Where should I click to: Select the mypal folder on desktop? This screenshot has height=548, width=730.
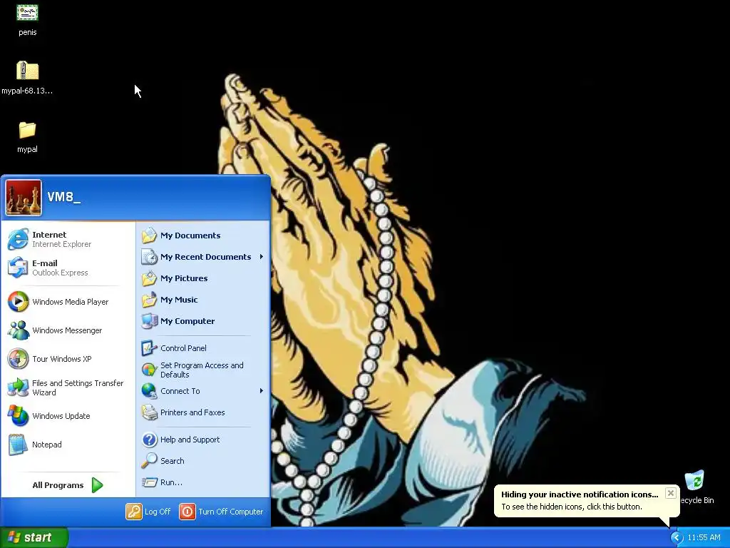click(27, 130)
